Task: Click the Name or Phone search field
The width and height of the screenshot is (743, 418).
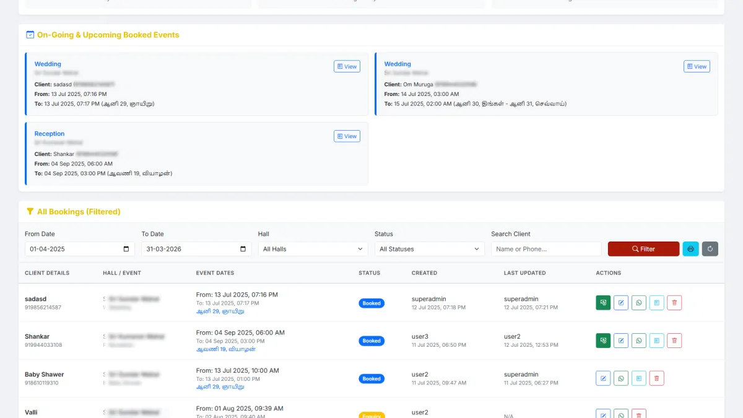Action: [x=546, y=249]
